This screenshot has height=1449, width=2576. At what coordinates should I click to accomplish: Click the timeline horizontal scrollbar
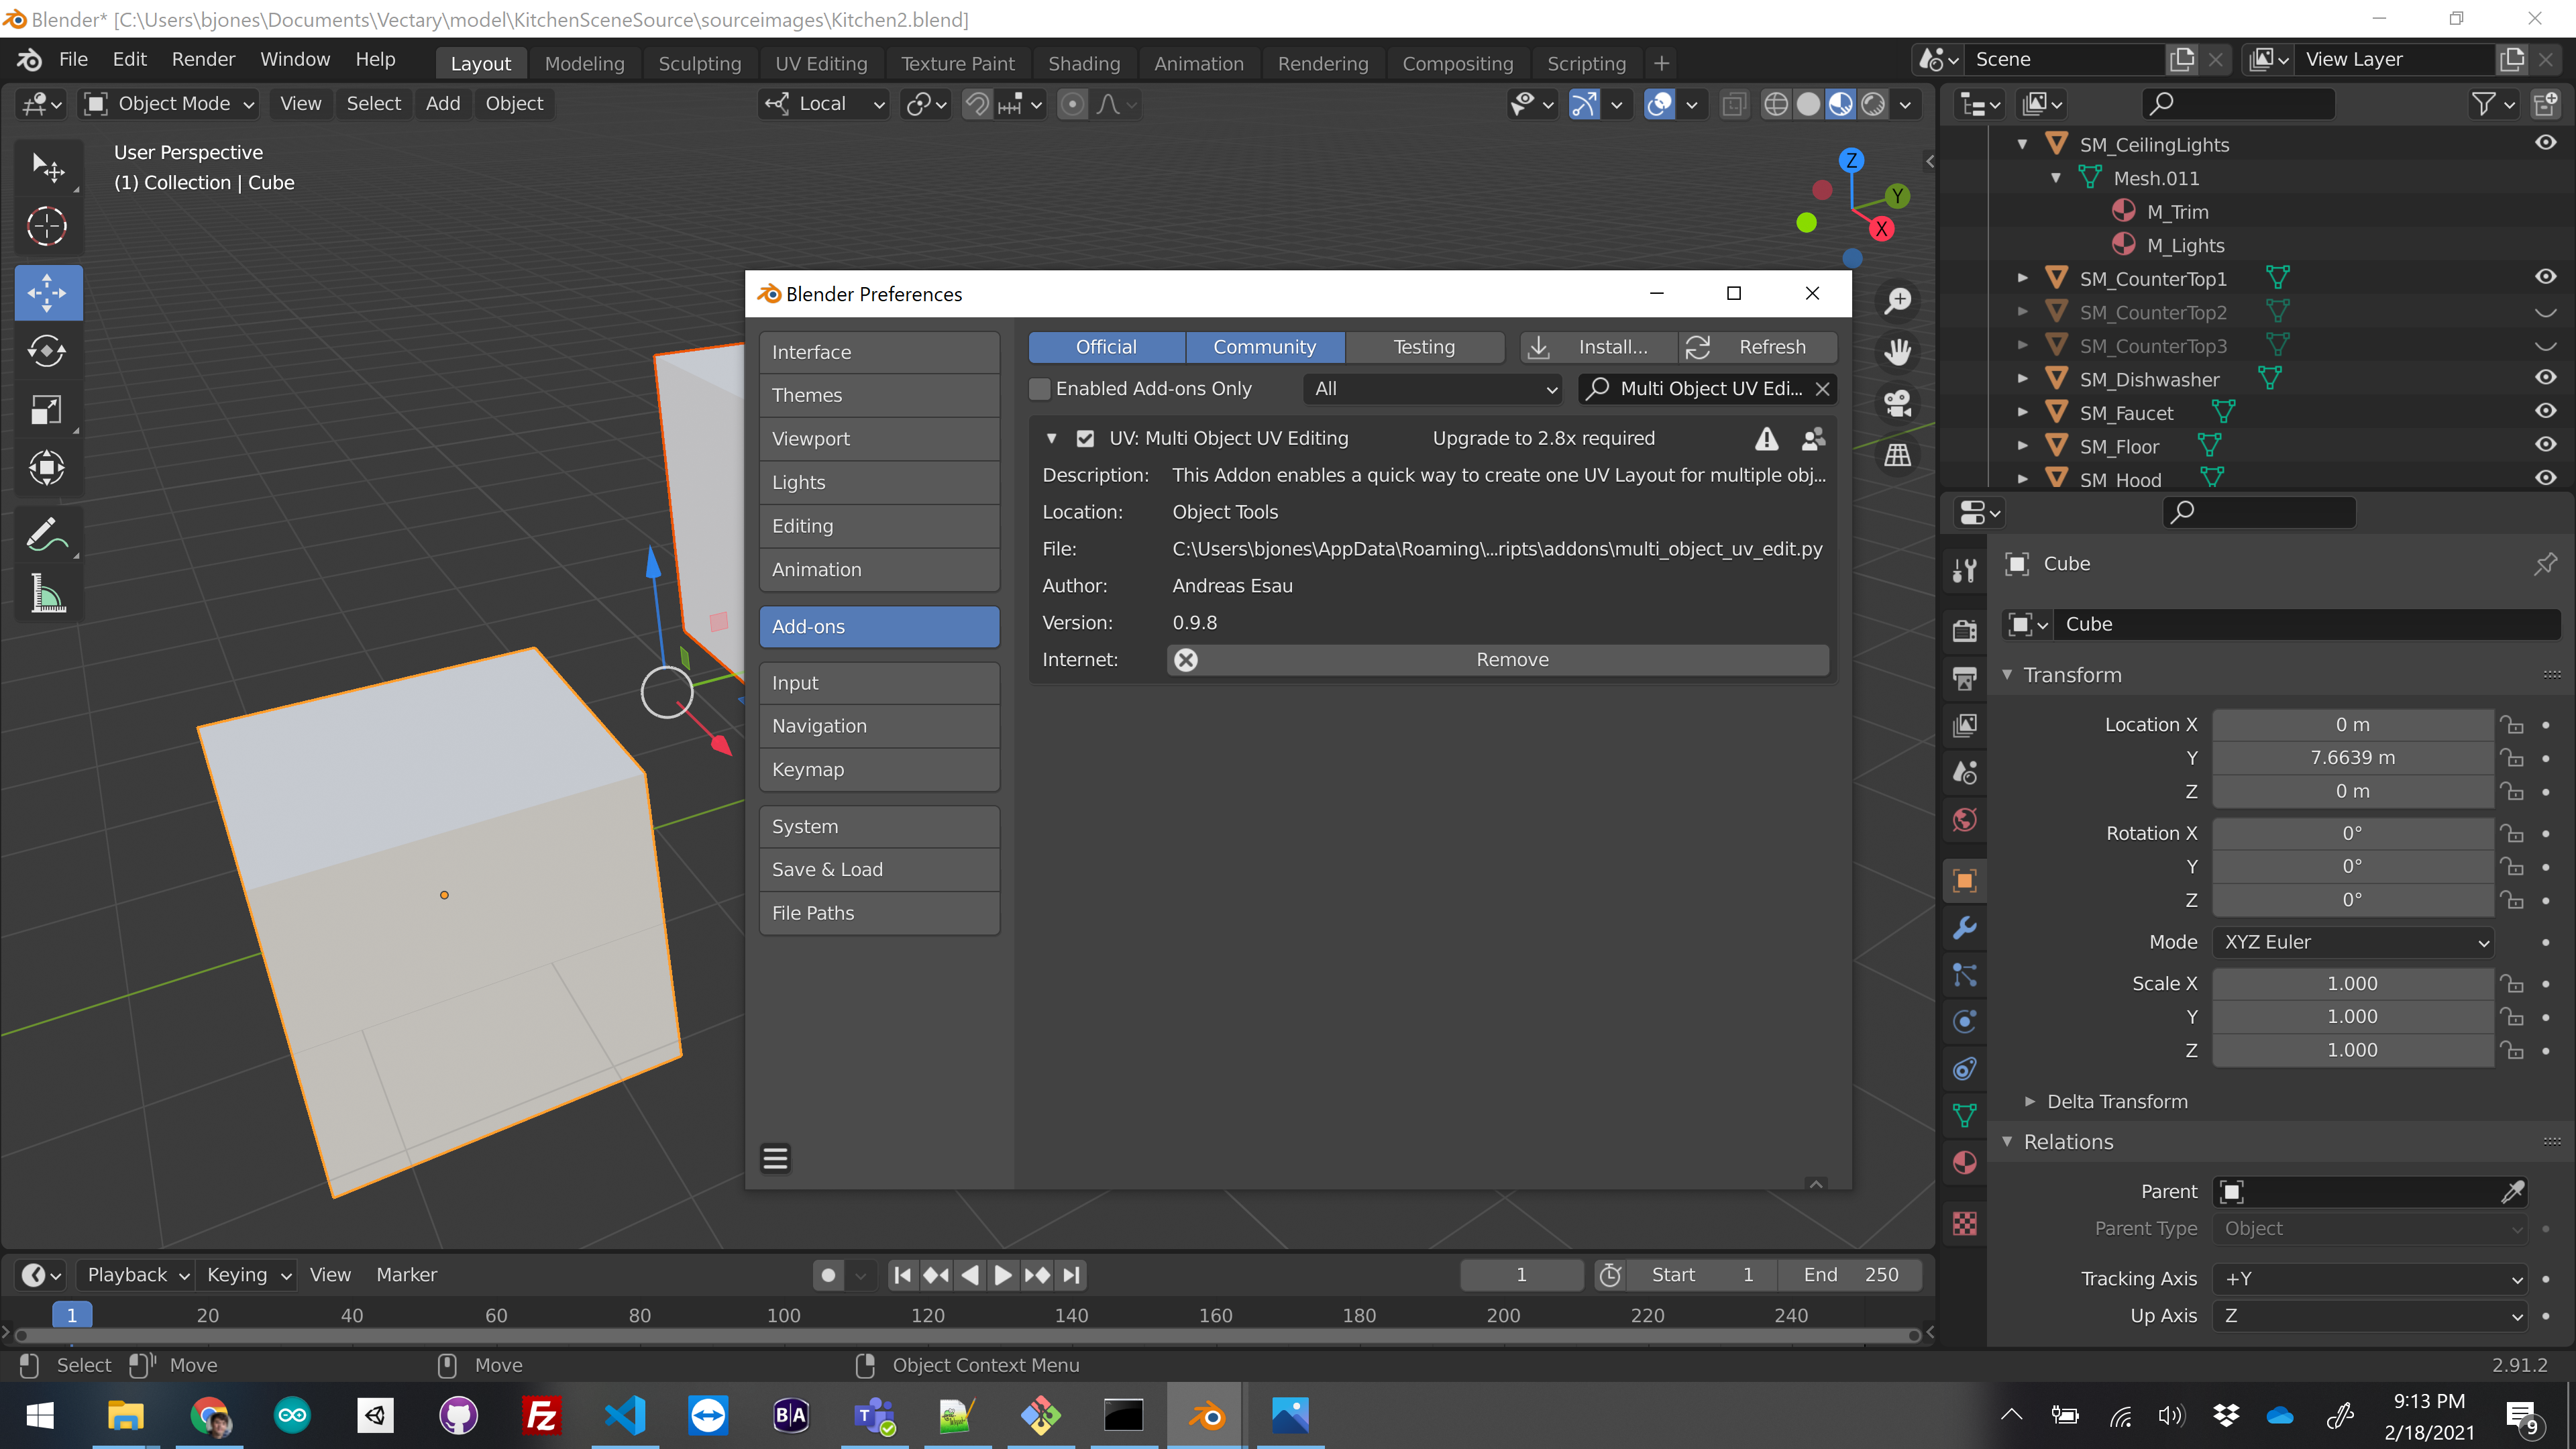[x=960, y=1335]
